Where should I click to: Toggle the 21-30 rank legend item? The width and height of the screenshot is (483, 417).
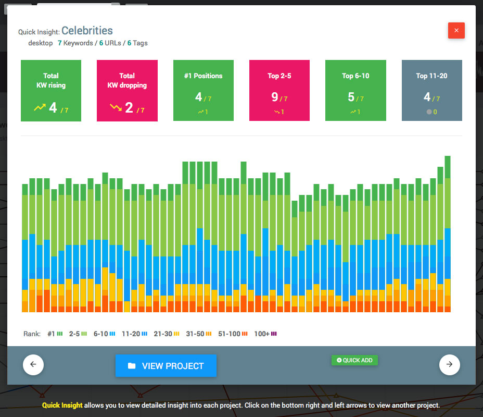pos(166,334)
